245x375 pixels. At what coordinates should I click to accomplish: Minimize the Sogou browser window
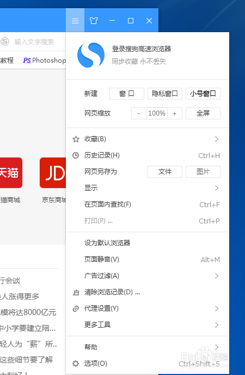click(x=112, y=21)
